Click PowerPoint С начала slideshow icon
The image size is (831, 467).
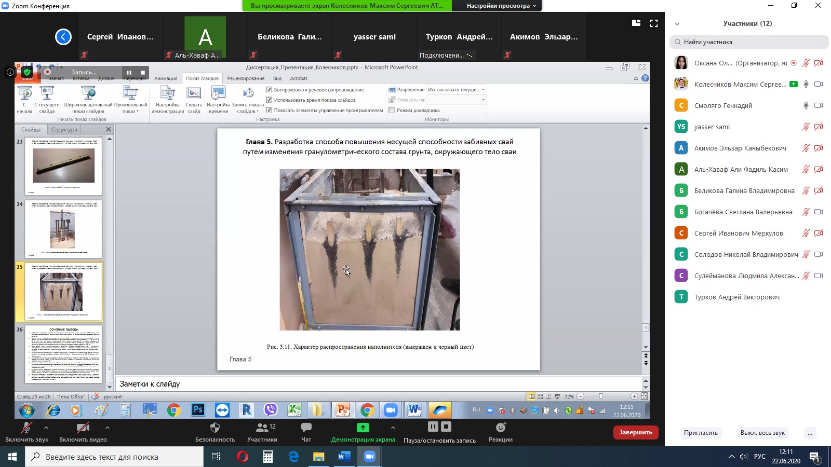click(x=24, y=100)
